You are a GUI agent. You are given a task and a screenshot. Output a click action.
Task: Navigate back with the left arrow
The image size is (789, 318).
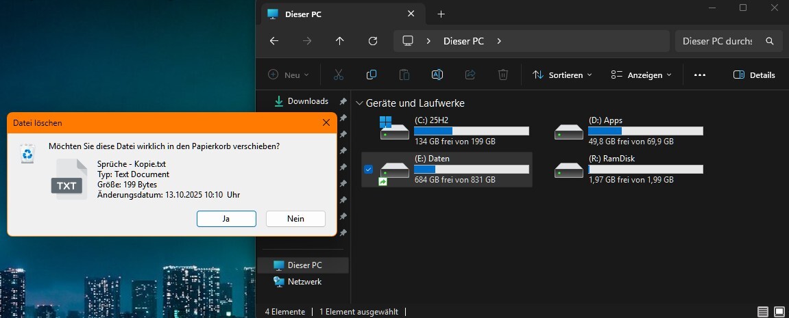click(274, 41)
